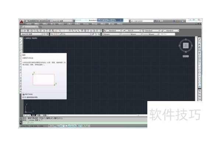This screenshot has height=147, width=221.
Task: Open command line customize wrench icon
Action: point(21,123)
